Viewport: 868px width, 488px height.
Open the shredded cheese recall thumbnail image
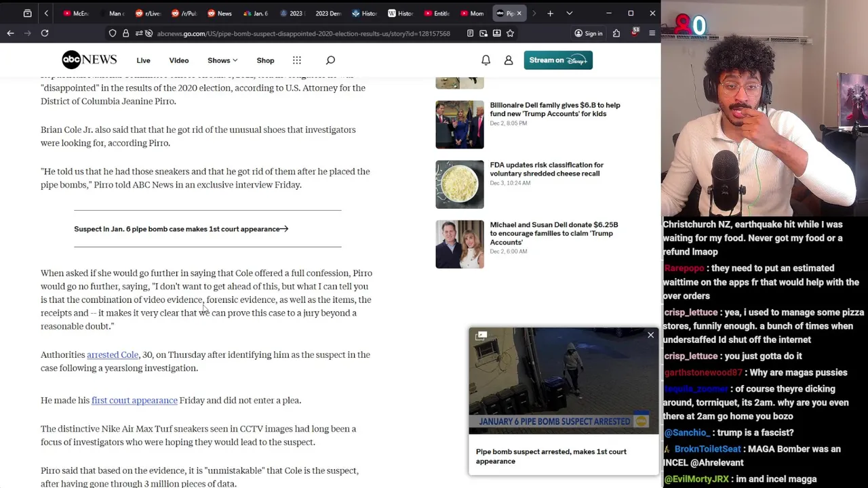[x=460, y=184]
